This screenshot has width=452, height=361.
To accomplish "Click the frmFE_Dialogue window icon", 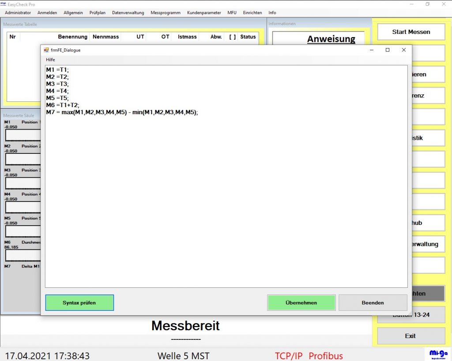I will pos(47,50).
